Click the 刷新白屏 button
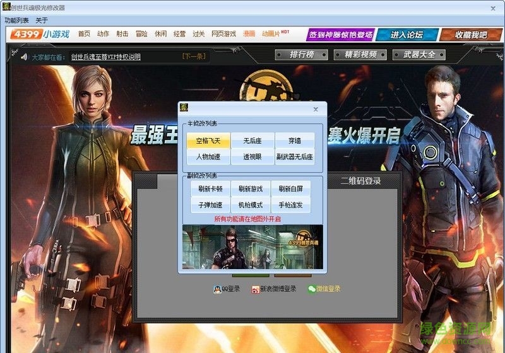 [291, 188]
